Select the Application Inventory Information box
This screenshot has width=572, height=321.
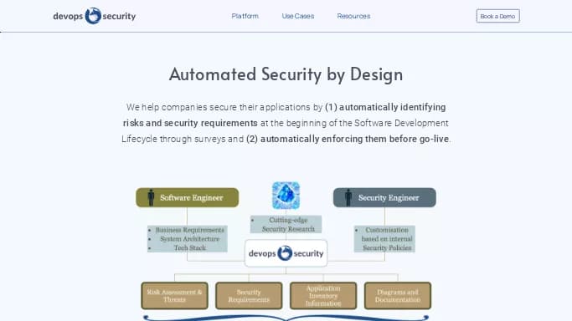pos(323,296)
